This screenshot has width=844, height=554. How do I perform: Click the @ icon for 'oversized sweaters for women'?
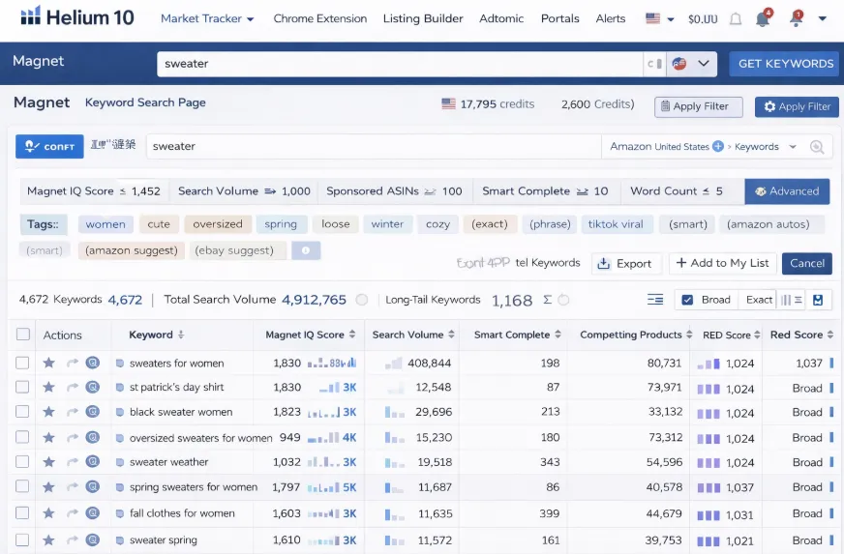tap(93, 437)
